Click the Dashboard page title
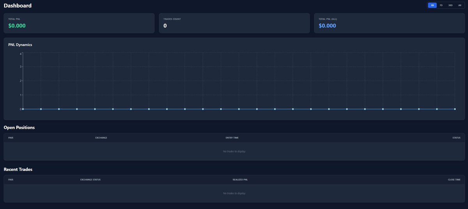This screenshot has width=468, height=209. pyautogui.click(x=18, y=6)
